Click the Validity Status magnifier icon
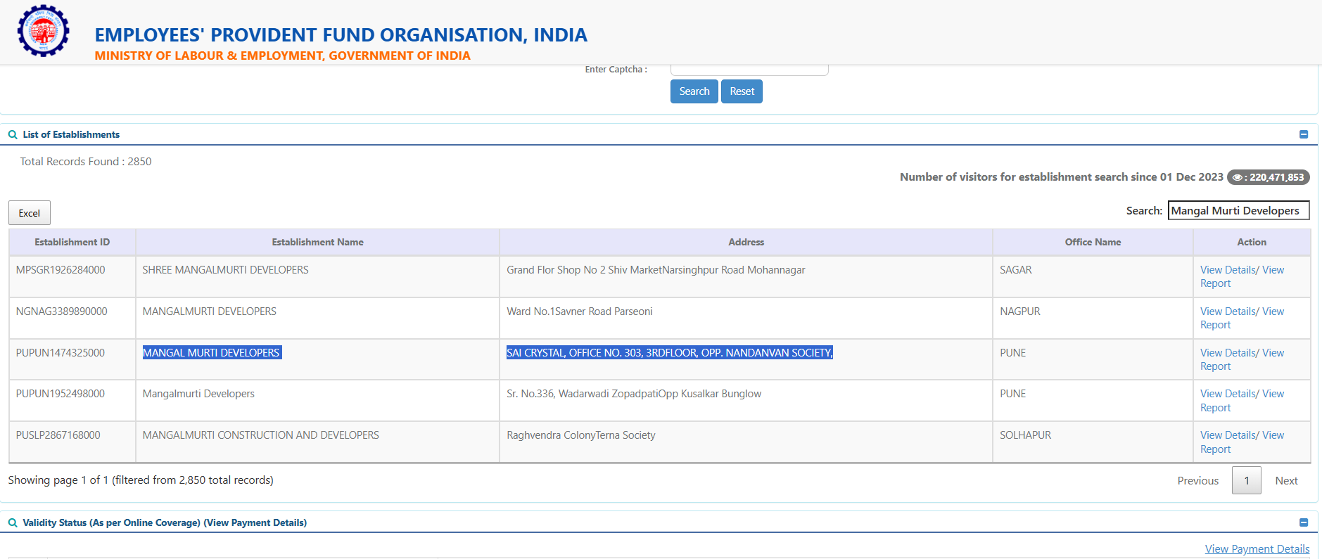1322x559 pixels. pos(13,523)
